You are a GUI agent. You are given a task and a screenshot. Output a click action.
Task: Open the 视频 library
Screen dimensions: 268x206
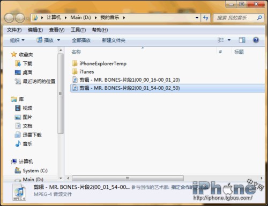(x=24, y=108)
